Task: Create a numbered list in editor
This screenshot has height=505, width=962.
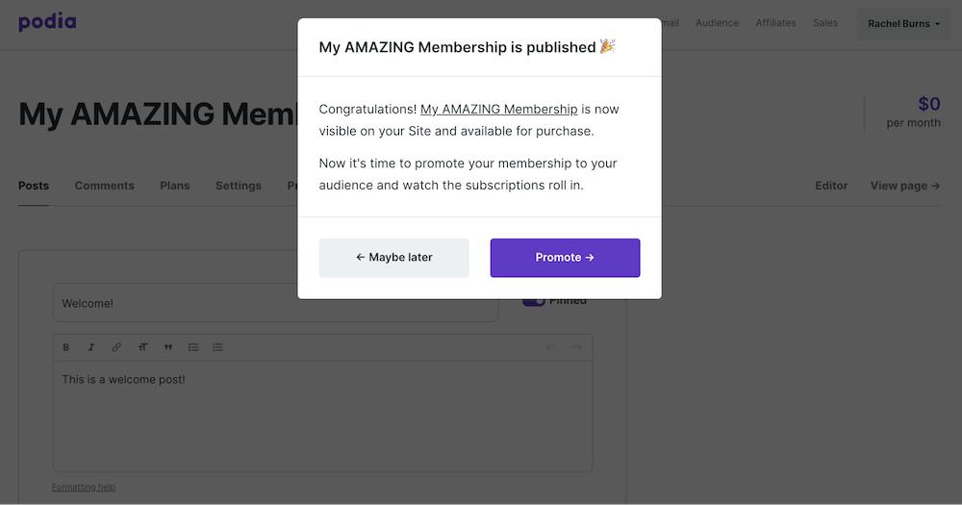Action: [217, 347]
